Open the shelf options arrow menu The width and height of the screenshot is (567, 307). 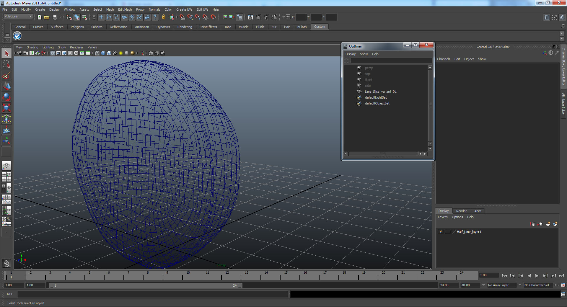tap(7, 40)
